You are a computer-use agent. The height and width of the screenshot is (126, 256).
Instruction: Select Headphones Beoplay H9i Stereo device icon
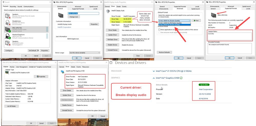point(8,23)
